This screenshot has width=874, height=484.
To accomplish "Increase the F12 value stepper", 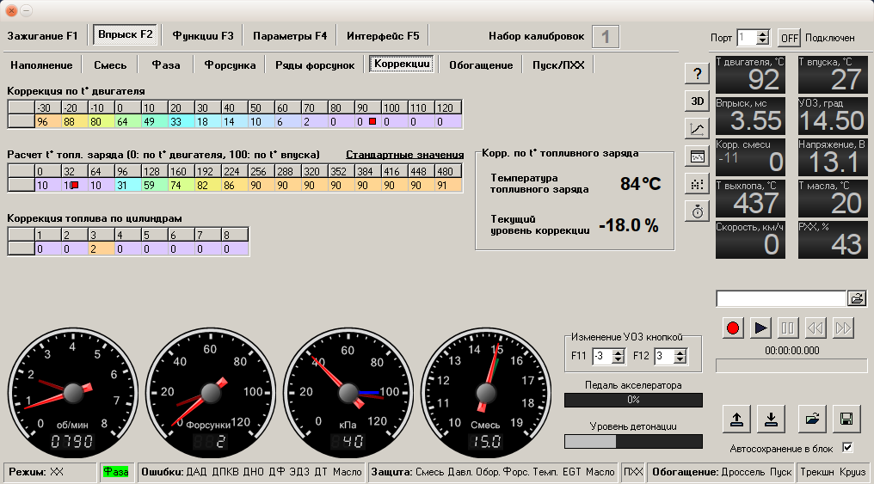I will coord(680,352).
